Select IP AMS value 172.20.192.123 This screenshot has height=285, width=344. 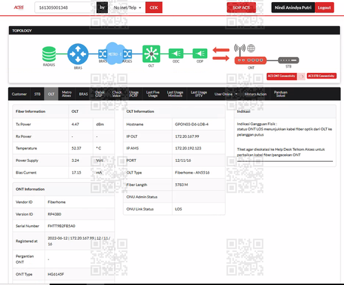click(x=188, y=148)
